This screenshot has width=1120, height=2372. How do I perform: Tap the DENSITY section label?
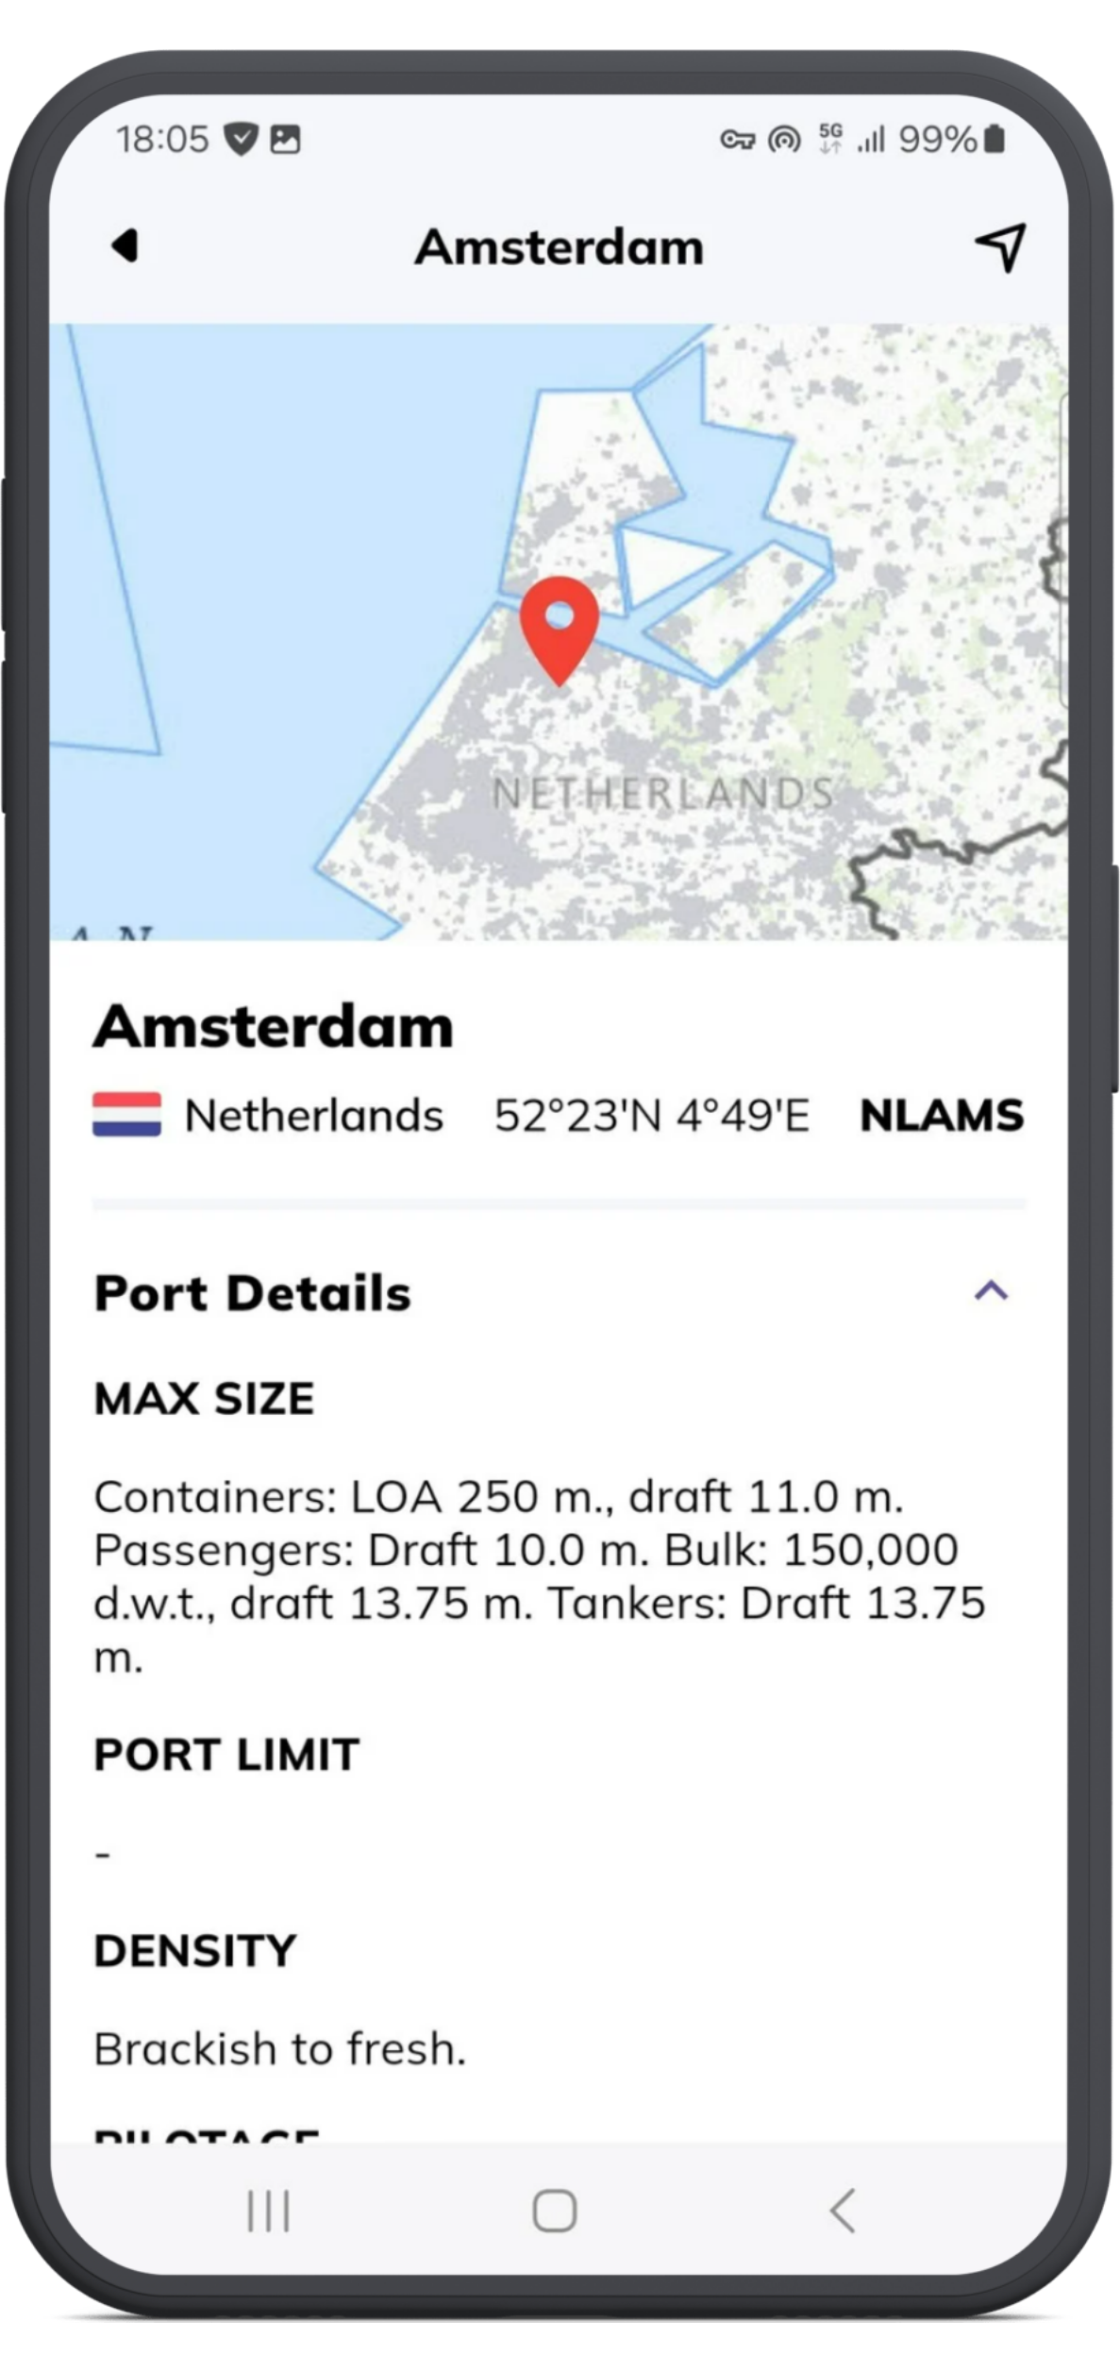pos(195,1950)
